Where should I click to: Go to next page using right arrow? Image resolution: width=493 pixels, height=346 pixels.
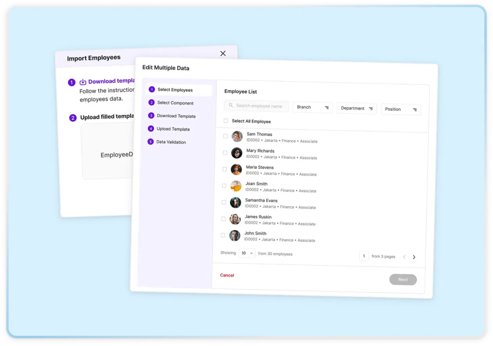[414, 257]
